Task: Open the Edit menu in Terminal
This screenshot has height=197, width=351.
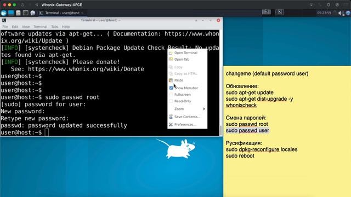Action: 15,27
